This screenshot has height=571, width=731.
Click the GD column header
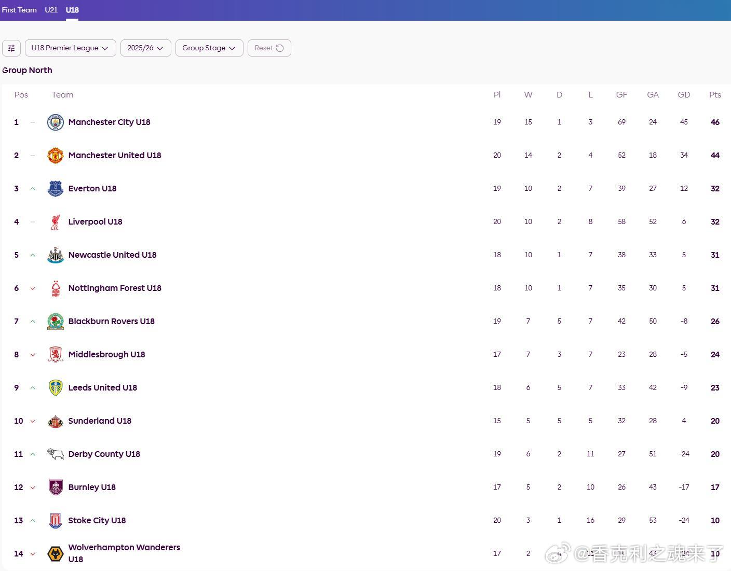coord(684,95)
